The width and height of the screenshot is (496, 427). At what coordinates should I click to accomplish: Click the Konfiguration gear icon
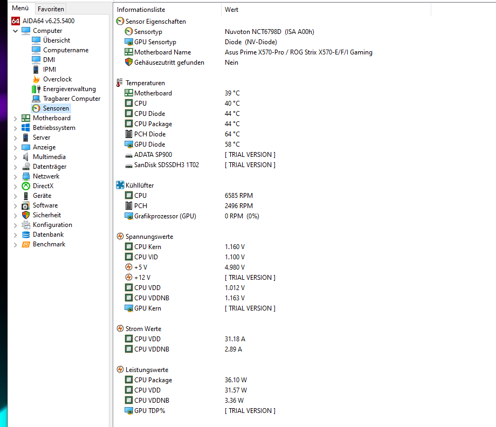pyautogui.click(x=26, y=225)
